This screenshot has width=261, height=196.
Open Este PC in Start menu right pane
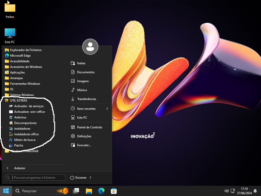coord(79,118)
